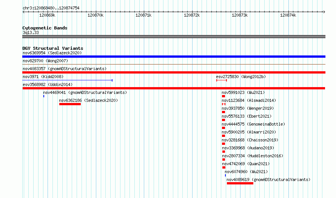This screenshot has height=198, width=336.
Task: Click the ruler's right end arrow
Action: coord(324,12)
